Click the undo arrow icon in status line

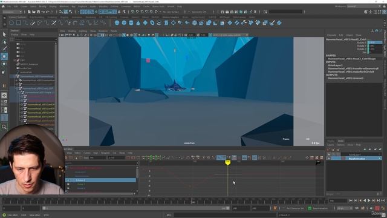[x=43, y=12]
